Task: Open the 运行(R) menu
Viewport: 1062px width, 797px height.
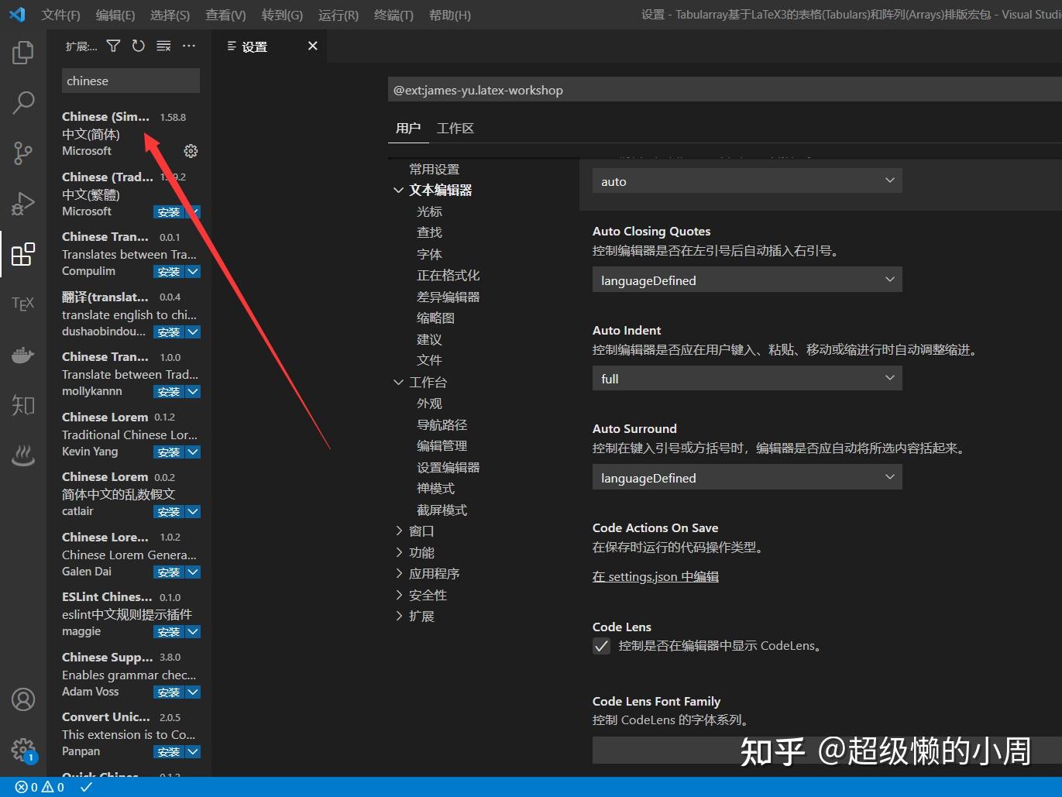Action: [x=338, y=14]
